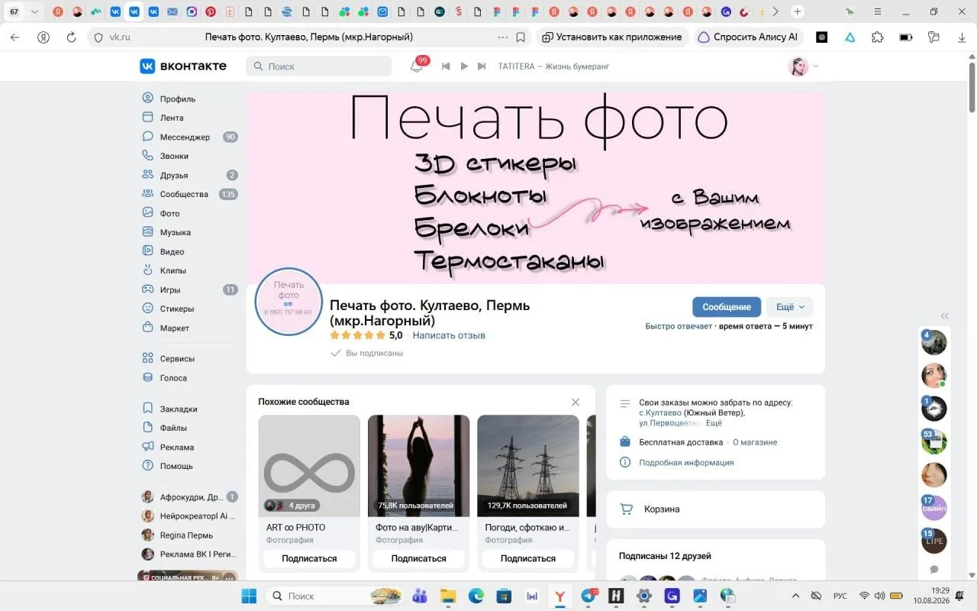This screenshot has height=611, width=977.
Task: Expand address text with "Ещё" link
Action: pos(714,423)
